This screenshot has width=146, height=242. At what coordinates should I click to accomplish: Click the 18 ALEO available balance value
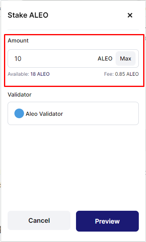(40, 74)
